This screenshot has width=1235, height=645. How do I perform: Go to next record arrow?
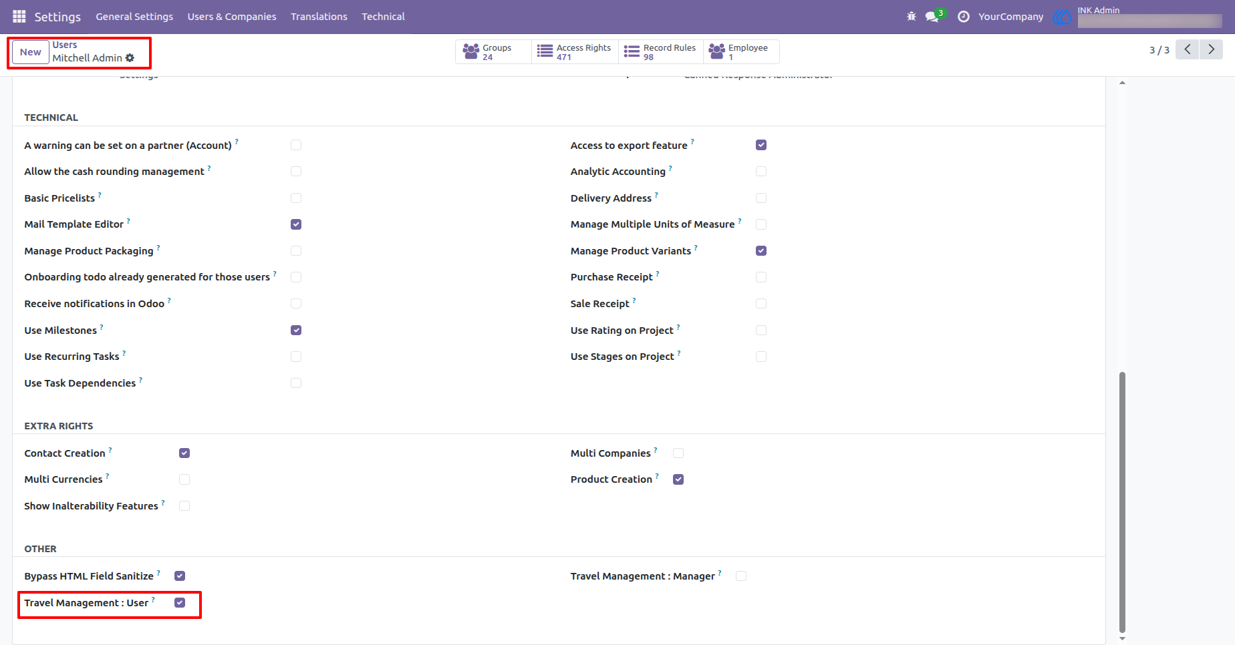coord(1211,49)
